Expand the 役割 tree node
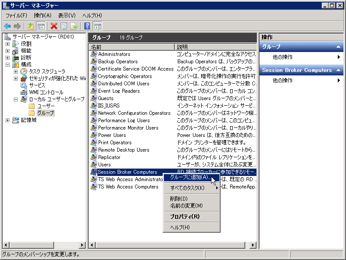 tap(7, 44)
